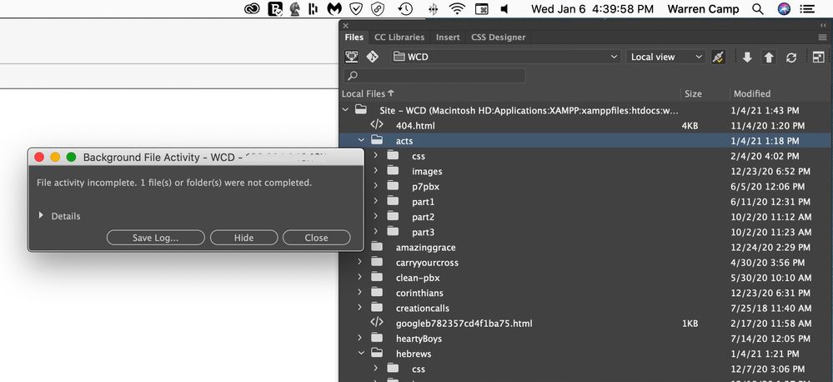
Task: Open the Siri icon in the menu bar
Action: [x=784, y=9]
